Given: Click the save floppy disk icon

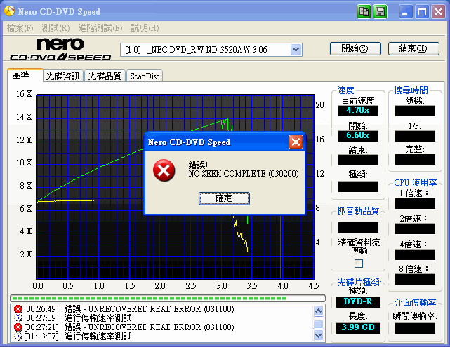Looking at the screenshot, I should pos(380,12).
